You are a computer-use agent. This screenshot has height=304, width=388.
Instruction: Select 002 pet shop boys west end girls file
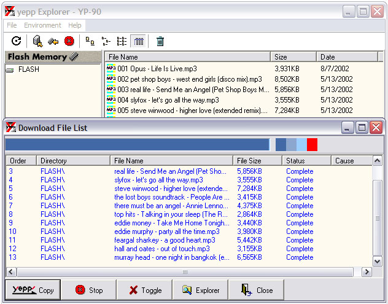pos(190,79)
